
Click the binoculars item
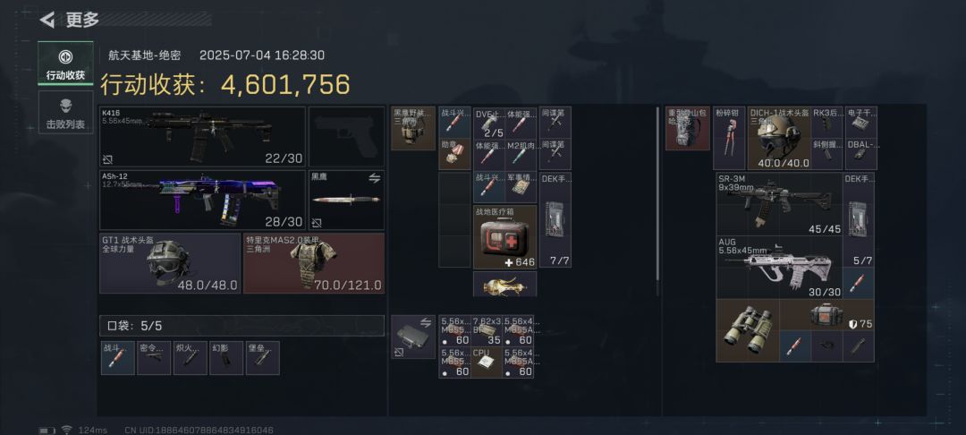coord(747,331)
